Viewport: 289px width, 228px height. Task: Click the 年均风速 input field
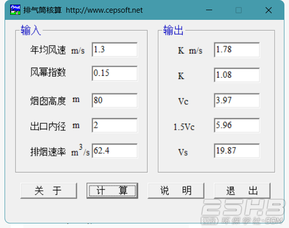(x=114, y=49)
